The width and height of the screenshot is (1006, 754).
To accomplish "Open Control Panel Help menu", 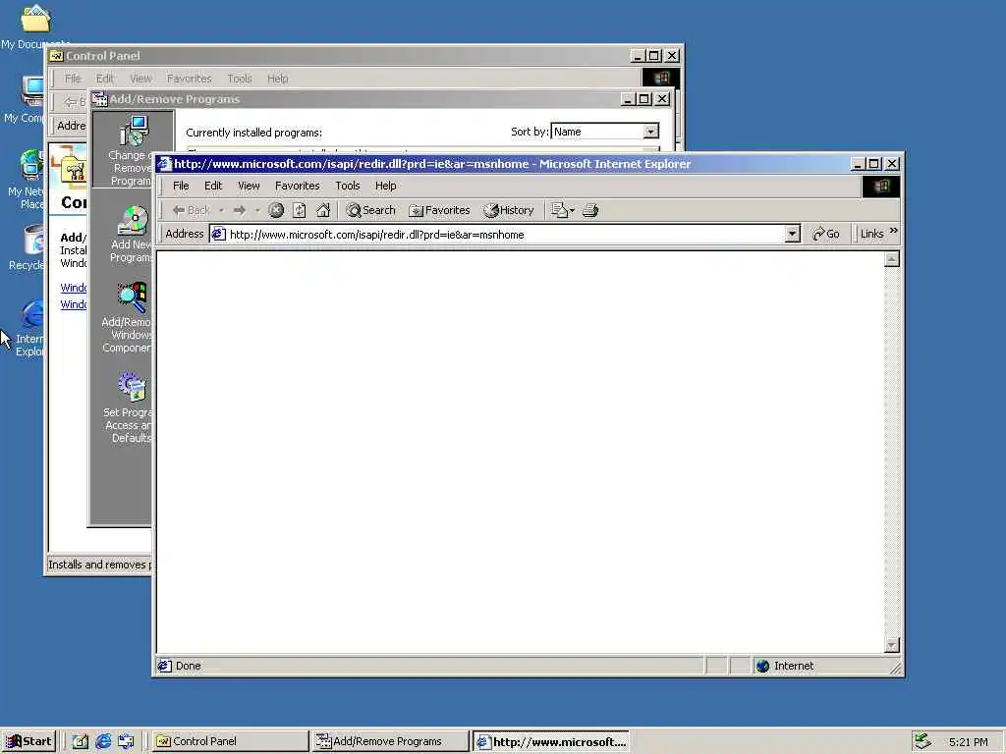I will tap(277, 79).
